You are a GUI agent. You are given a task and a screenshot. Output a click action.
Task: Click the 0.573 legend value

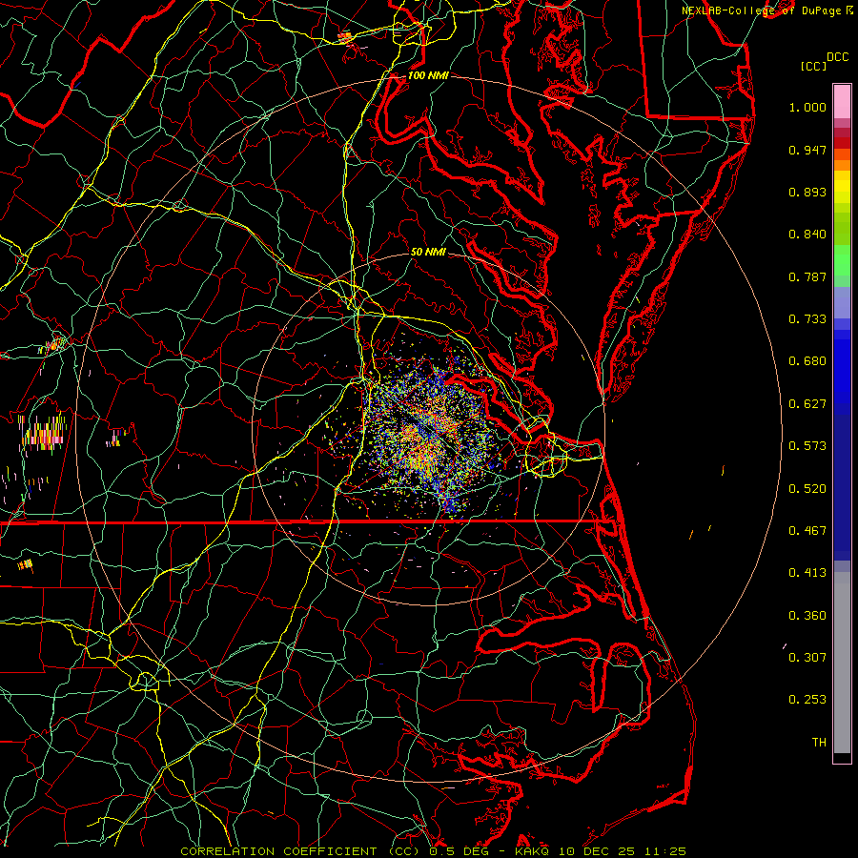coord(807,446)
